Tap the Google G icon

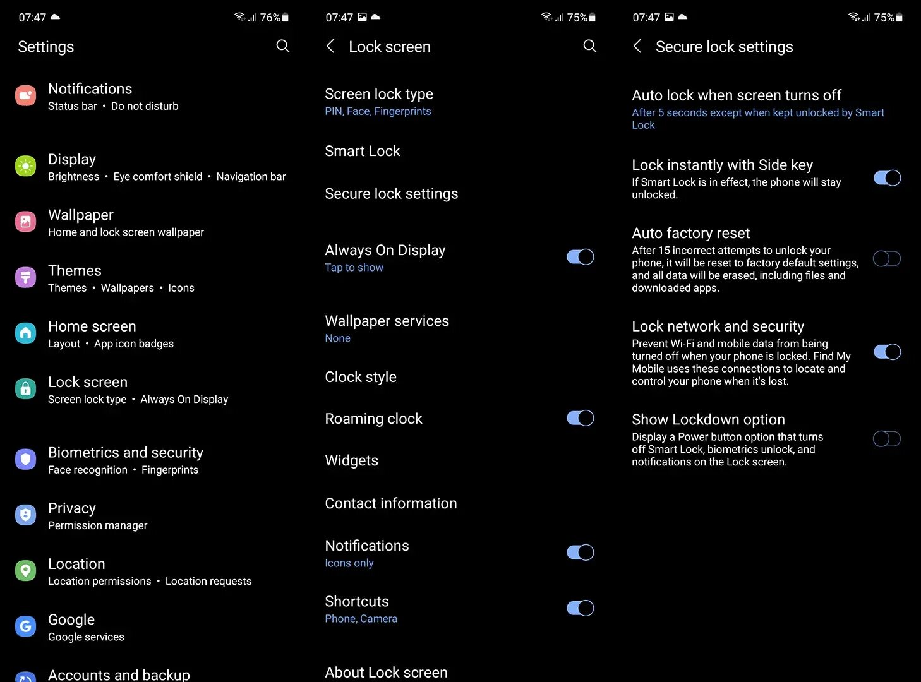pyautogui.click(x=25, y=626)
